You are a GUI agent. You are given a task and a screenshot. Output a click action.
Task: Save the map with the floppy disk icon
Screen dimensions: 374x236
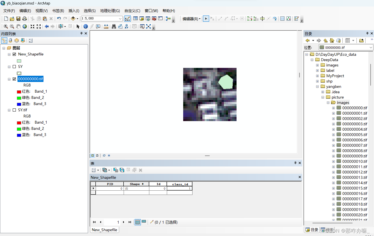[x=18, y=19]
